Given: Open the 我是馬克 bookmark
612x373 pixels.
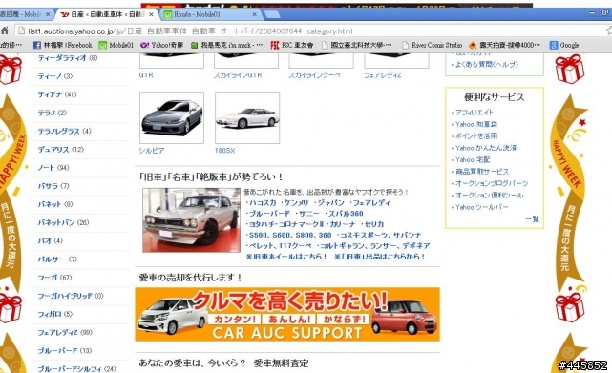Looking at the screenshot, I should (226, 45).
